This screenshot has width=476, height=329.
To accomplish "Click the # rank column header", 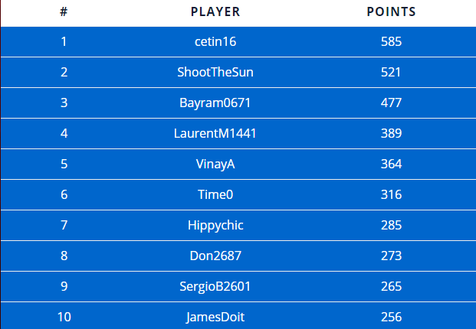I will tap(64, 11).
